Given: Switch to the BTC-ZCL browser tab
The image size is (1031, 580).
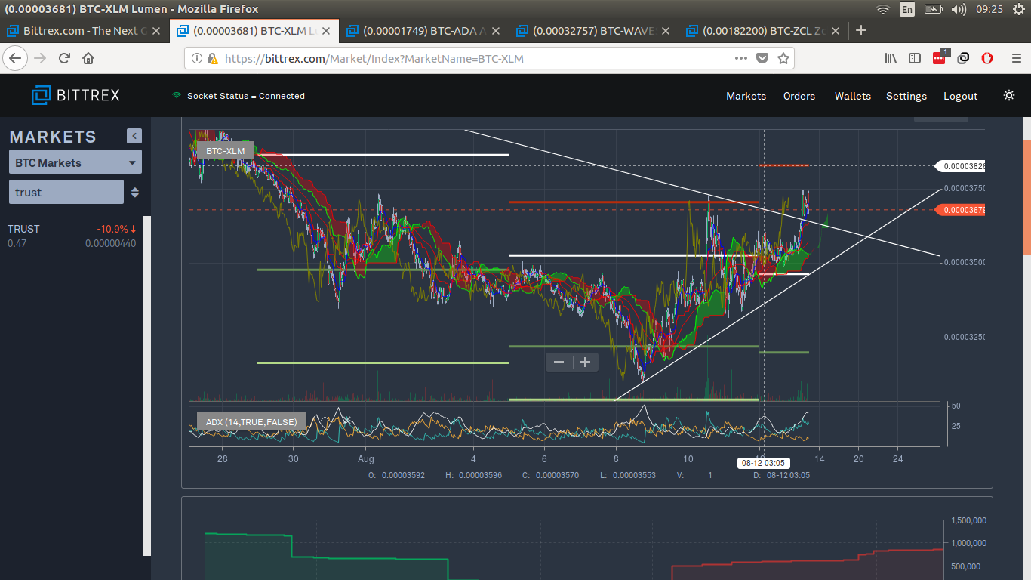Looking at the screenshot, I should coord(763,31).
